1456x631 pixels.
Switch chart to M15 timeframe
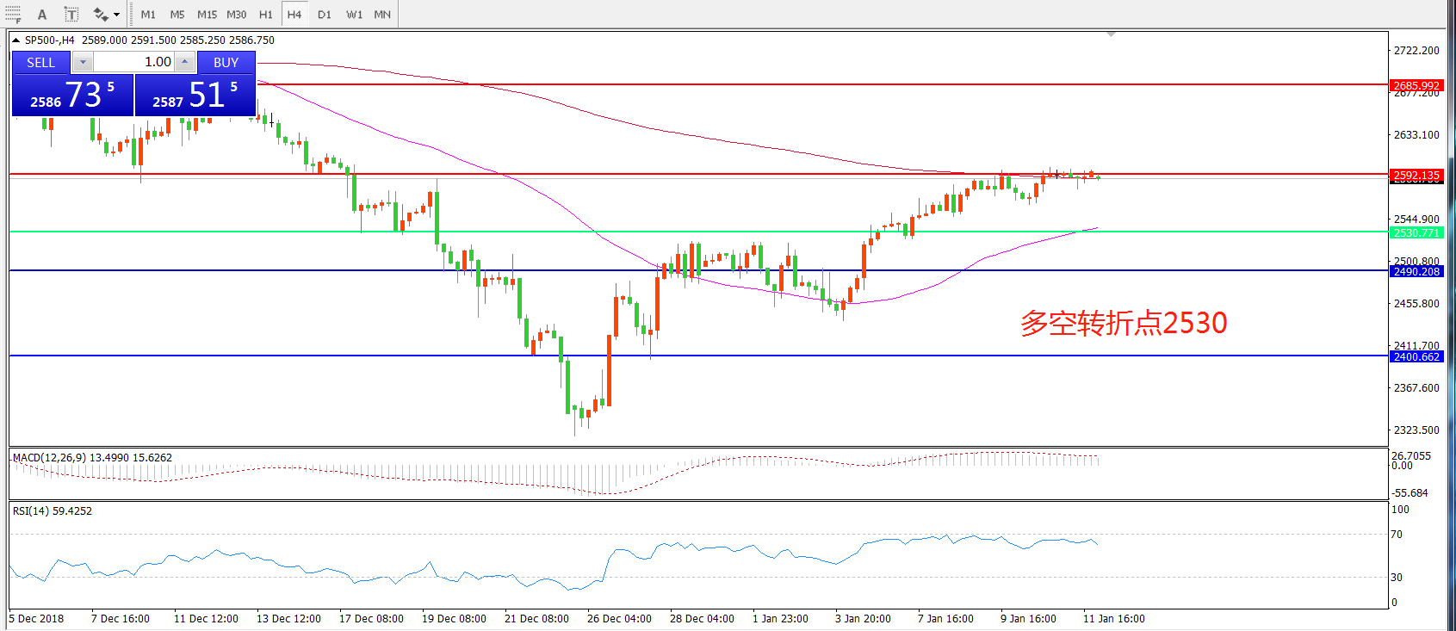(x=207, y=15)
